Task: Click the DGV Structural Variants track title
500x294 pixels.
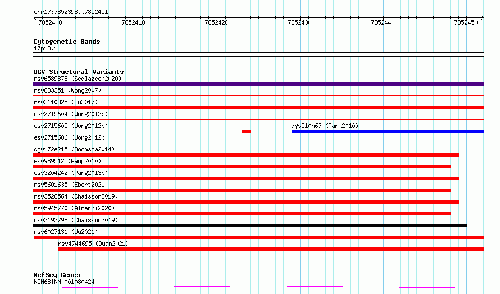Action: (x=79, y=72)
